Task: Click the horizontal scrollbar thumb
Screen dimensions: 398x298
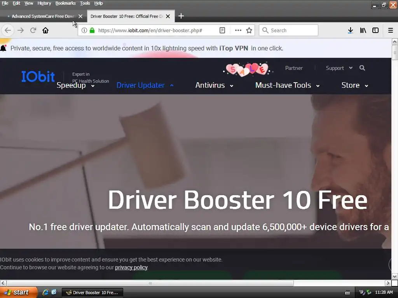Action: (x=150, y=283)
